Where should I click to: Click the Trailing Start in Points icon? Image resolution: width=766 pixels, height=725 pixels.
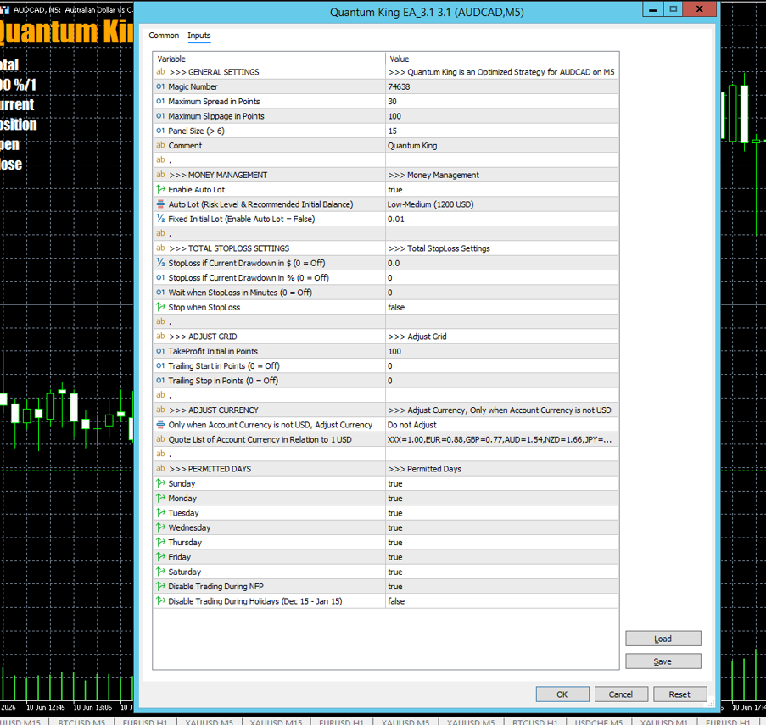click(x=160, y=365)
